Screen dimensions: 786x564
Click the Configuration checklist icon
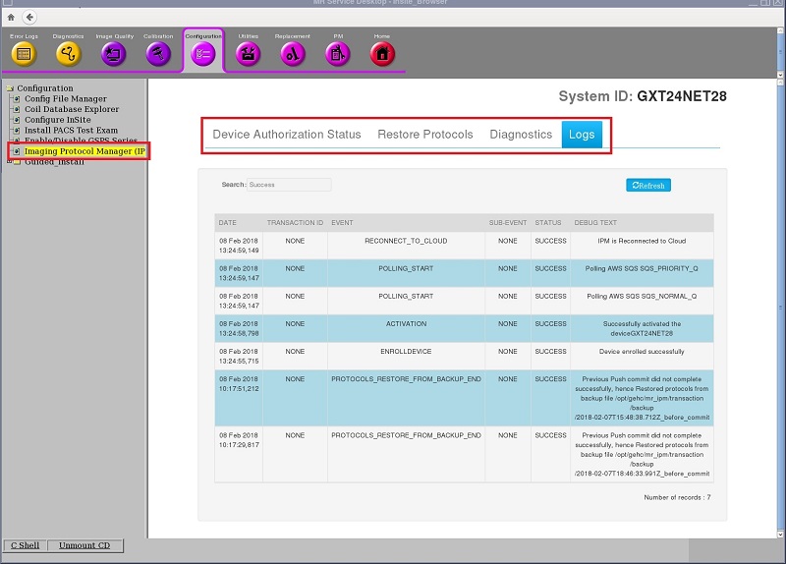point(203,55)
